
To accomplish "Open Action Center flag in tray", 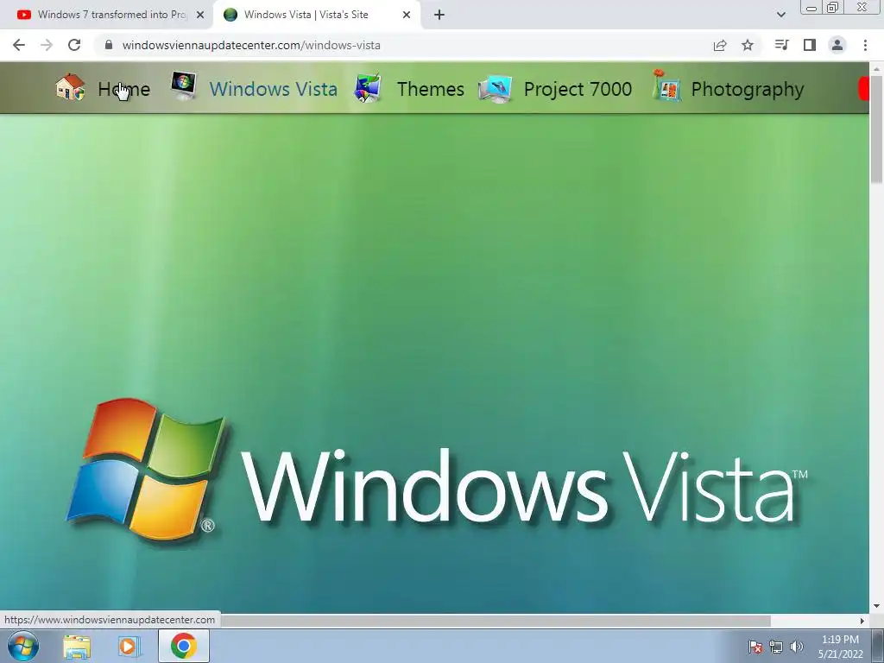I will pyautogui.click(x=755, y=647).
